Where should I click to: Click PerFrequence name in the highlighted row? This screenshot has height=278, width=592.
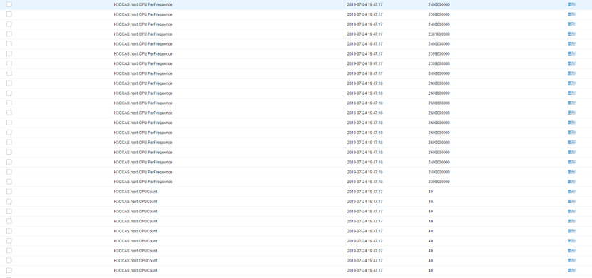point(143,4)
